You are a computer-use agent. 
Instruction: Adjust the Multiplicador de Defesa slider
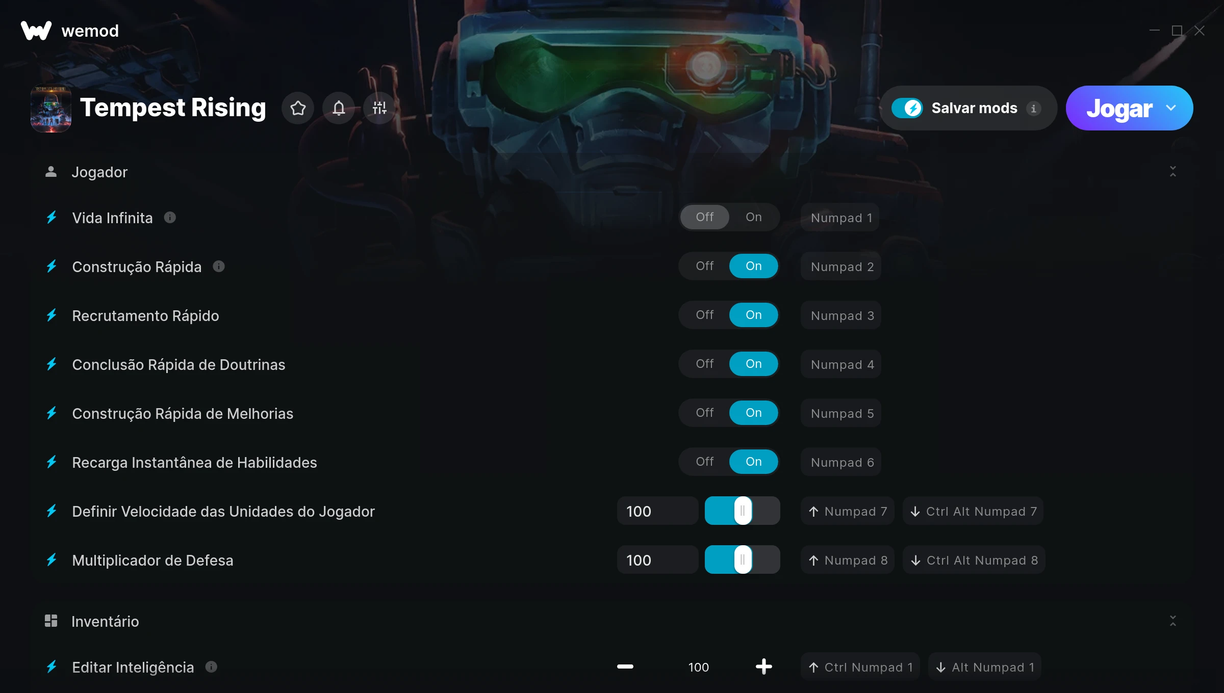(742, 560)
